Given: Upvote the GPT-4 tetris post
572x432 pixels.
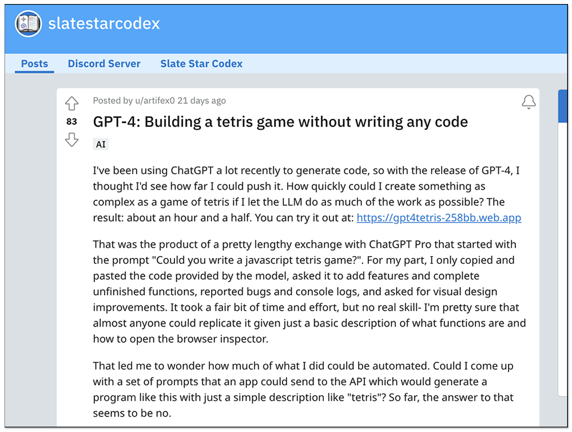Looking at the screenshot, I should (71, 103).
